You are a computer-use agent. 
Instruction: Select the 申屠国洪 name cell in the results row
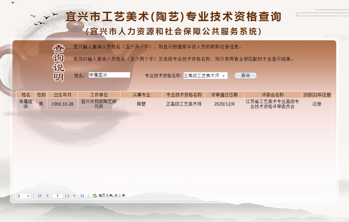(26, 104)
